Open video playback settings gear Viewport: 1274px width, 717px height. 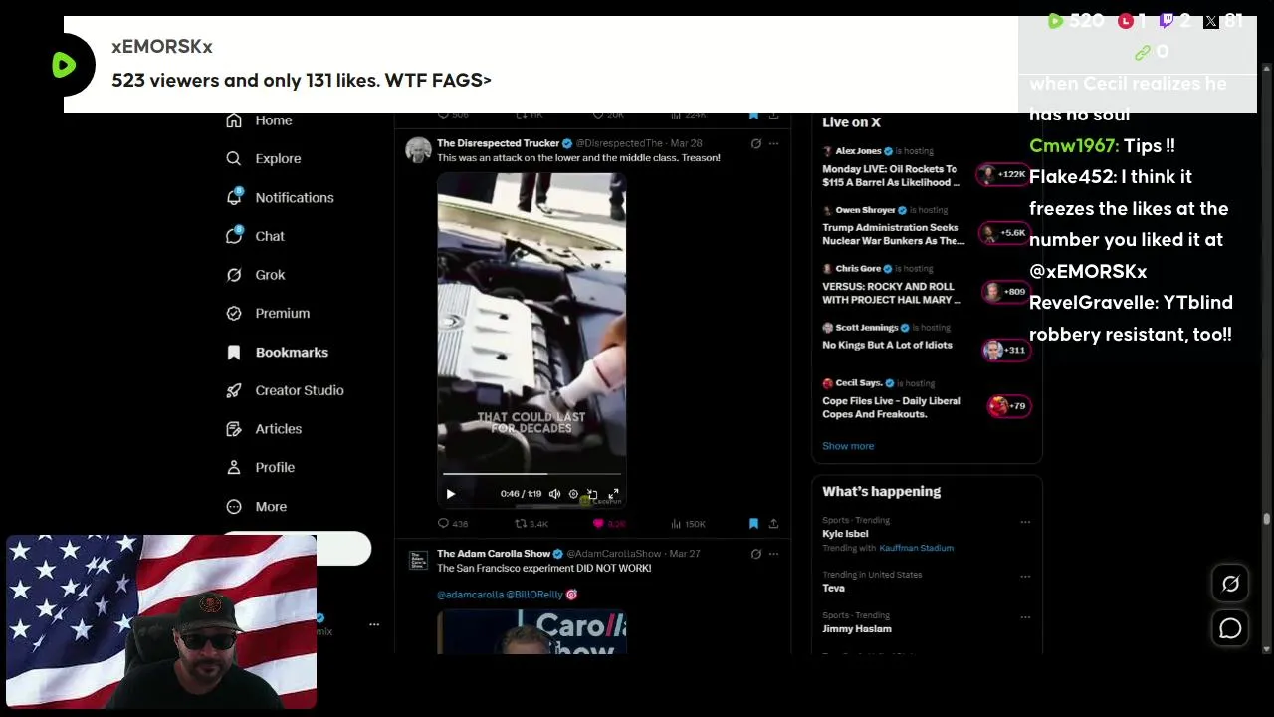(x=573, y=494)
